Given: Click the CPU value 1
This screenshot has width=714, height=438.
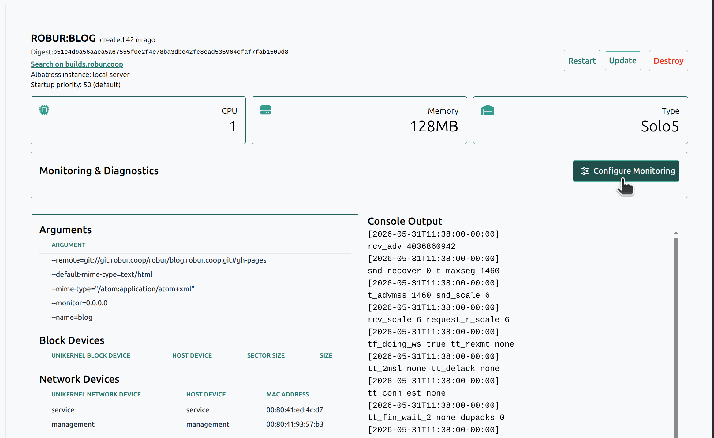Looking at the screenshot, I should [233, 126].
